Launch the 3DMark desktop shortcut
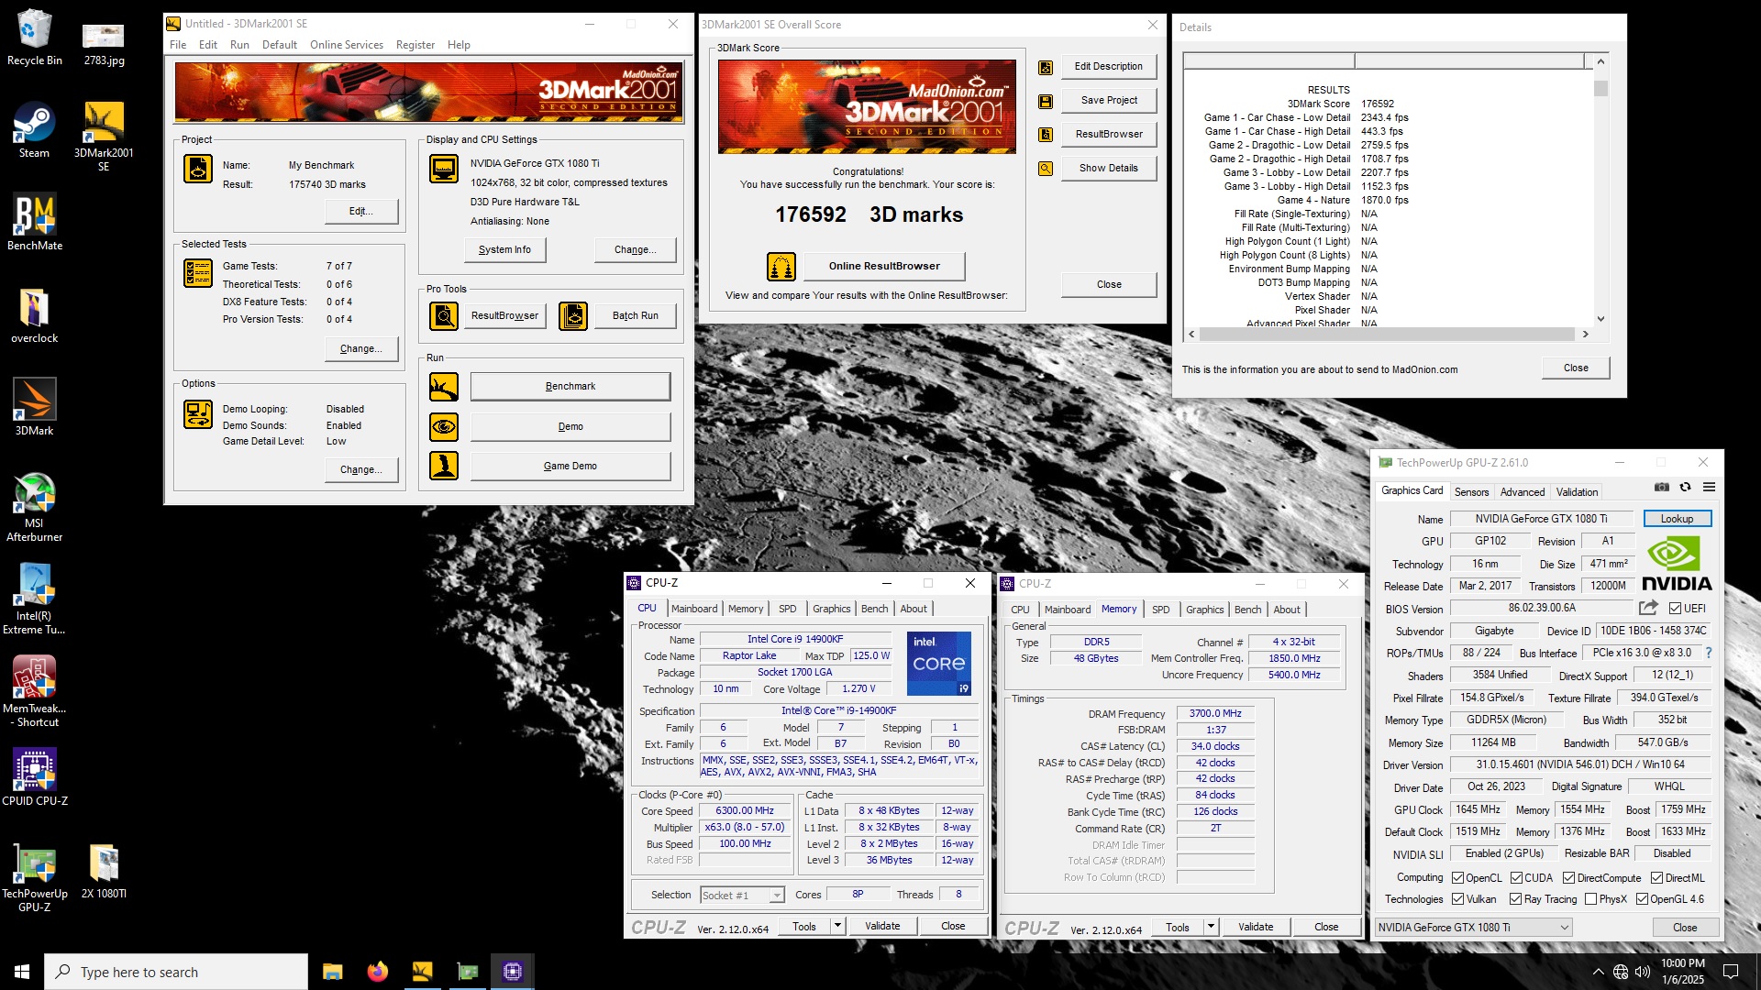This screenshot has width=1761, height=990. pos(34,407)
